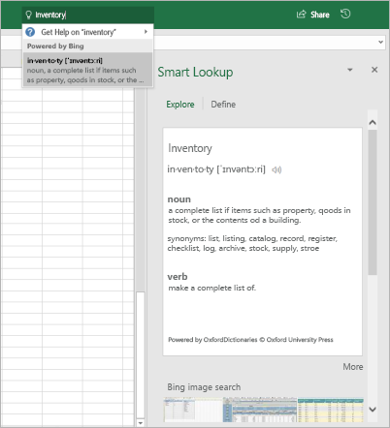Click the "verb" heading in definition
Screen dimensions: 390x428
pyautogui.click(x=178, y=277)
